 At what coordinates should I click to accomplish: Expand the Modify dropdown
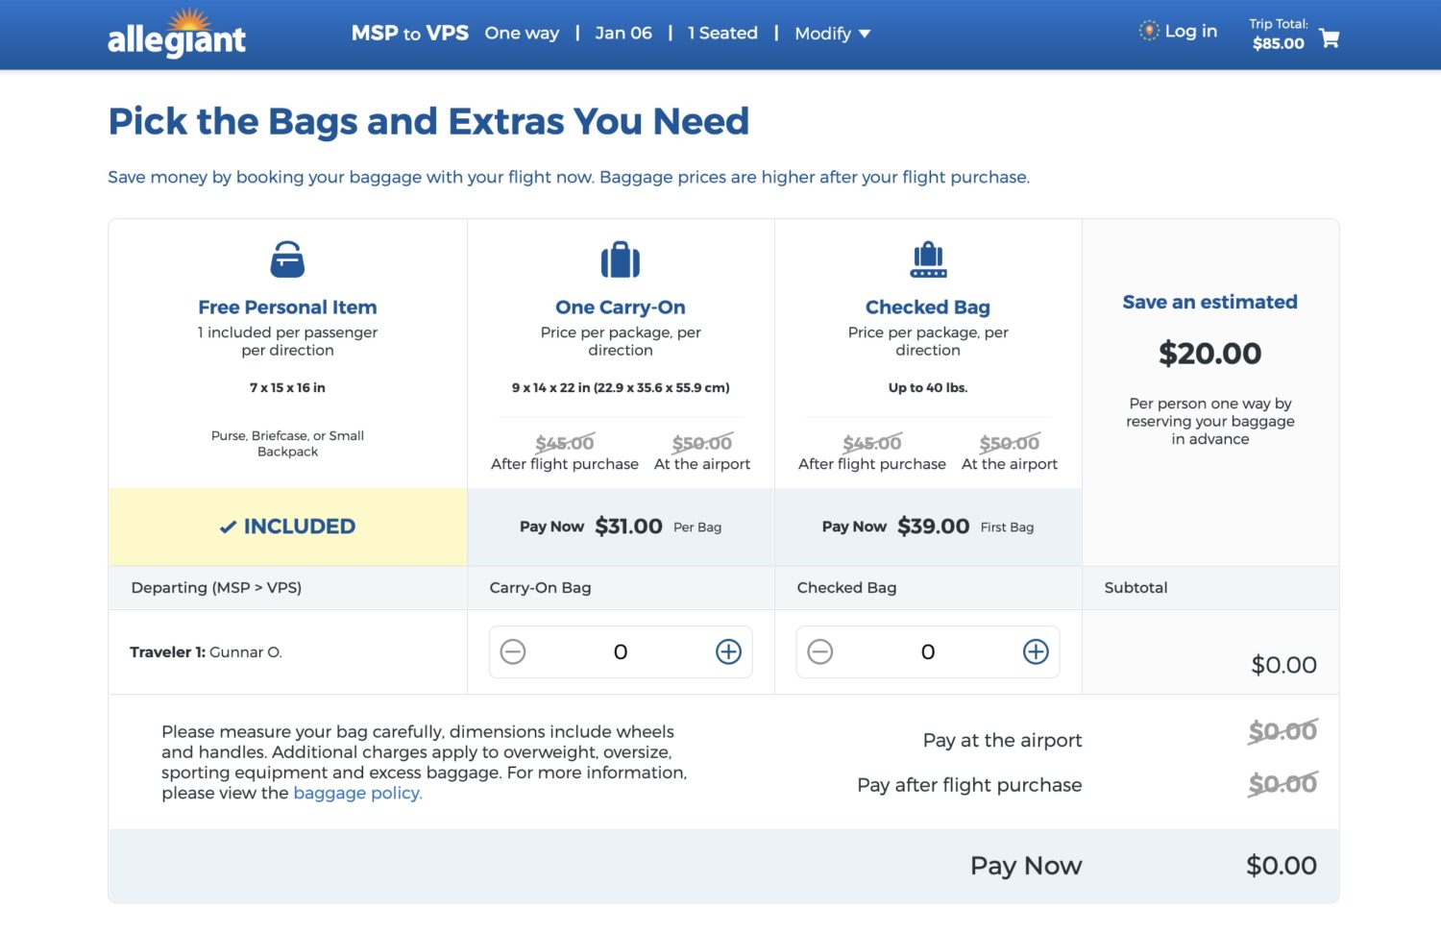click(832, 34)
